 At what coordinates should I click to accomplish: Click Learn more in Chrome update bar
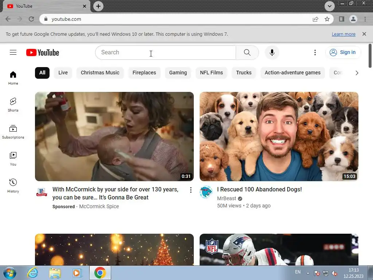tap(343, 34)
